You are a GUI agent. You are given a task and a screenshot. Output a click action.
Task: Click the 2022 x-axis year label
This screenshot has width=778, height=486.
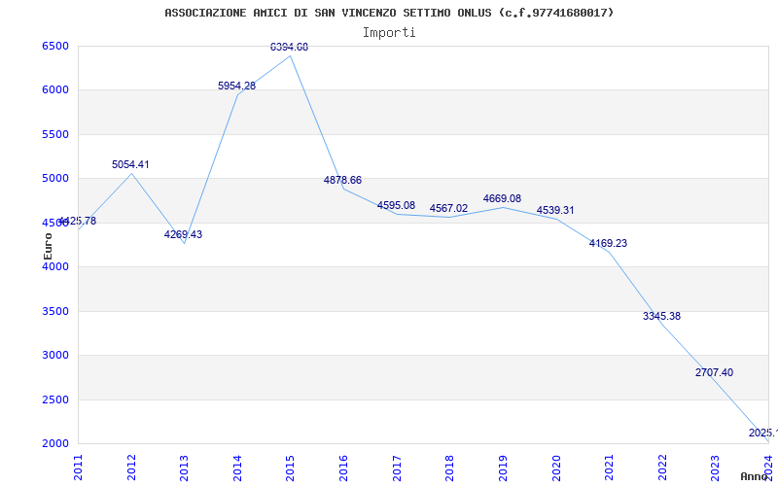coord(662,468)
